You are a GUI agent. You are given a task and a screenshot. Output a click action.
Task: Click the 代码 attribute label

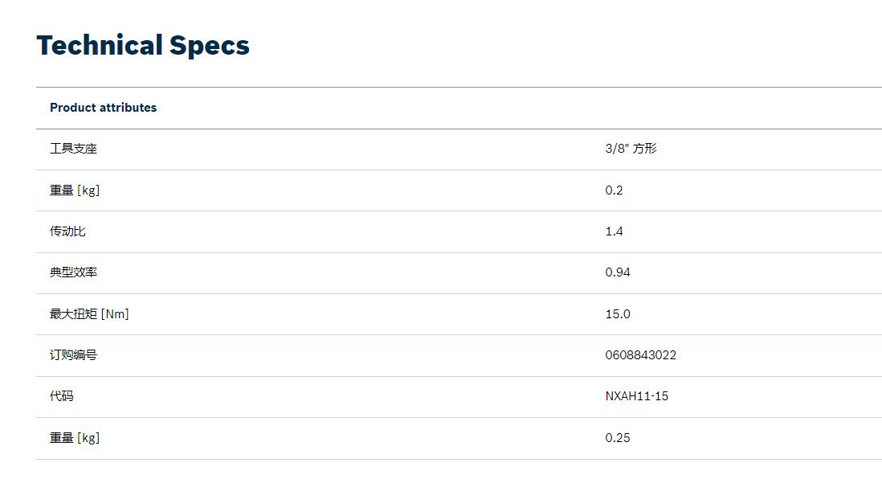tap(61, 396)
